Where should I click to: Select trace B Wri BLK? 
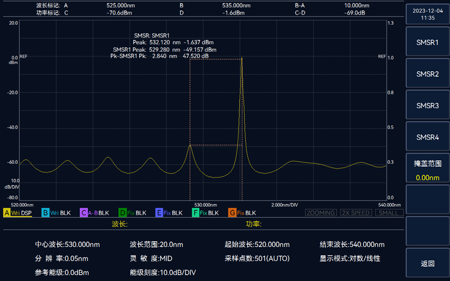[56, 213]
